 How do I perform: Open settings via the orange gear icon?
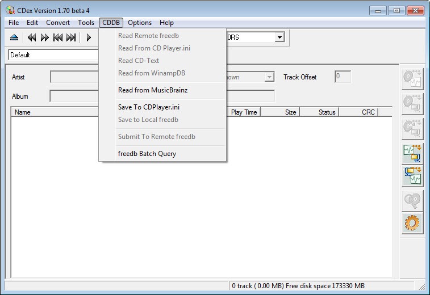pos(412,224)
